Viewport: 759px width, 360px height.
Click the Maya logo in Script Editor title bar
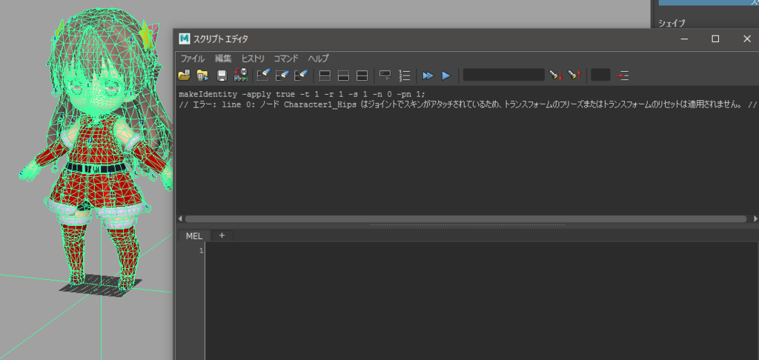click(184, 39)
